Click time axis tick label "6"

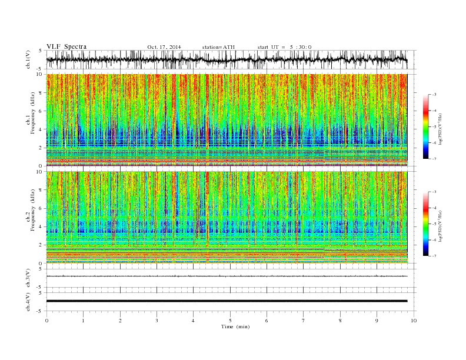tap(267, 321)
